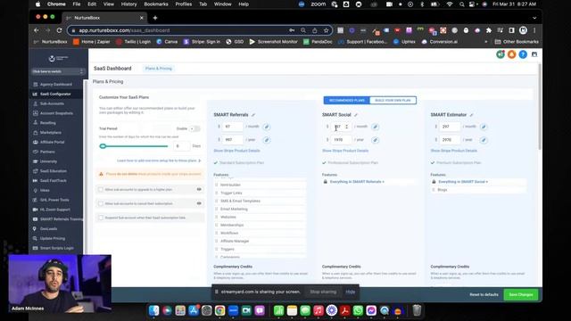
Task: Enable the Trial Period toggle
Action: (x=194, y=128)
